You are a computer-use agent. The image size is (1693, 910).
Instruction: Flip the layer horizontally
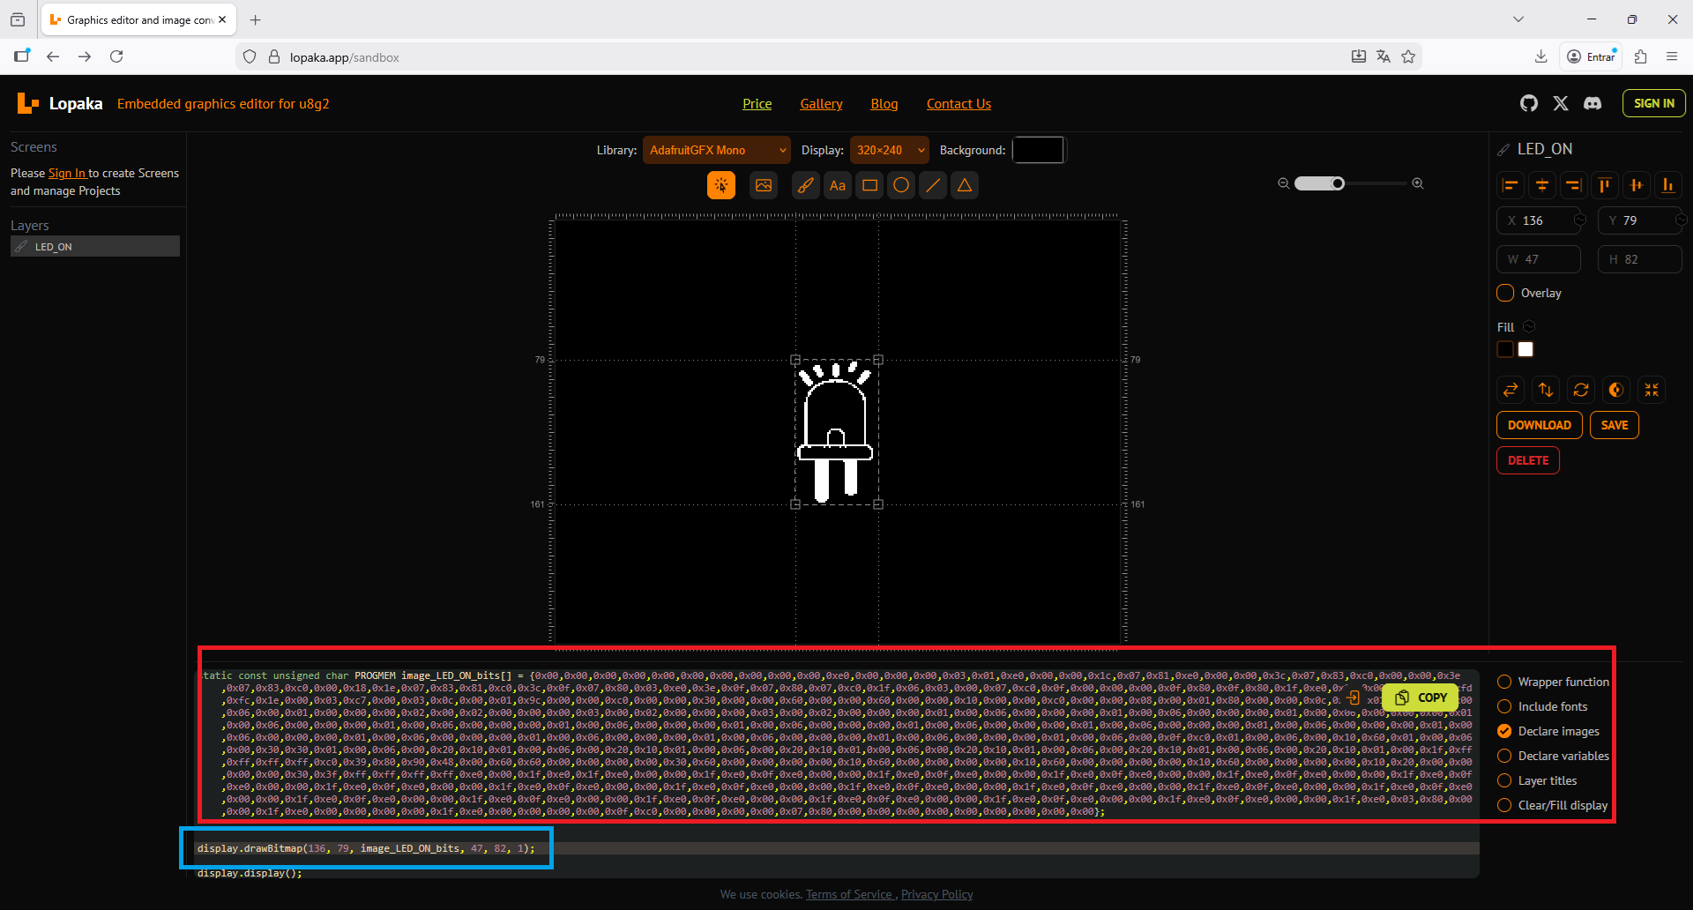1510,390
